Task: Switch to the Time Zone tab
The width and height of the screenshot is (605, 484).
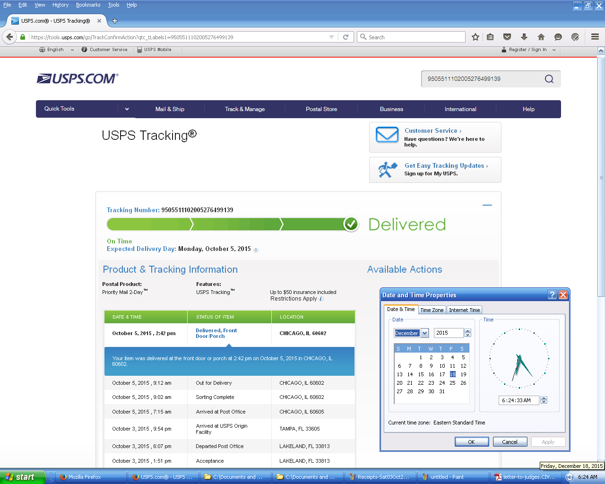Action: point(432,310)
